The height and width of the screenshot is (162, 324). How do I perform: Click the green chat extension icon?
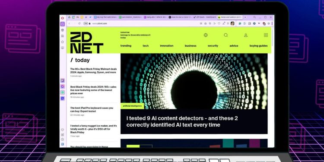240,23
